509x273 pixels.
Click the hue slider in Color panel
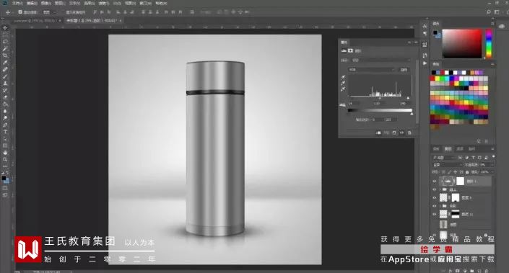489,43
